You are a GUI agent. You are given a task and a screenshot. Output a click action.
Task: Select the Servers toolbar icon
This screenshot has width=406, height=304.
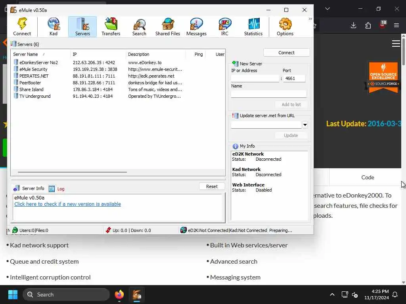pyautogui.click(x=82, y=27)
